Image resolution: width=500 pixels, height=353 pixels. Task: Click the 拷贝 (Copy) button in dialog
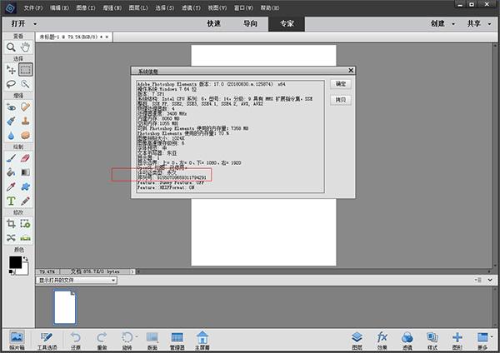tap(341, 100)
